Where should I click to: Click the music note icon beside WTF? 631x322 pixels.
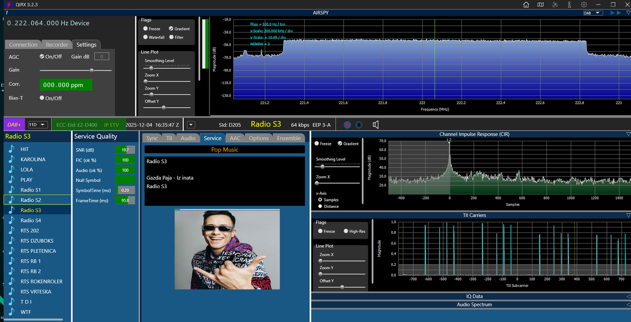pos(12,312)
